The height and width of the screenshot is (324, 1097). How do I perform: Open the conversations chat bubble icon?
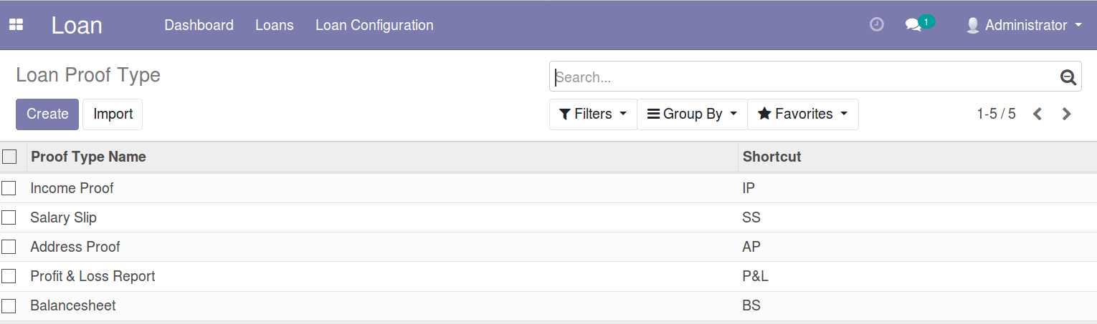pyautogui.click(x=913, y=25)
